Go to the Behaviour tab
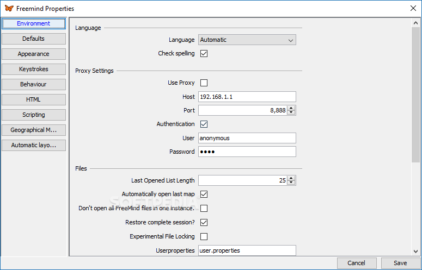Screen dimensions: 422x270 click(34, 84)
